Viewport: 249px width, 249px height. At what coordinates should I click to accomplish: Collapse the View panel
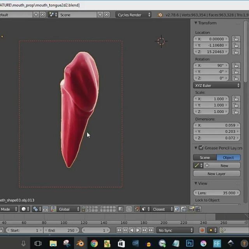pos(196,183)
